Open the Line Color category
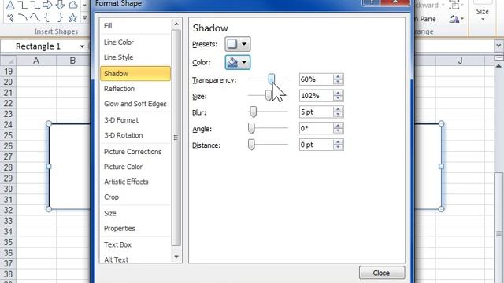504x283 pixels. pyautogui.click(x=135, y=42)
